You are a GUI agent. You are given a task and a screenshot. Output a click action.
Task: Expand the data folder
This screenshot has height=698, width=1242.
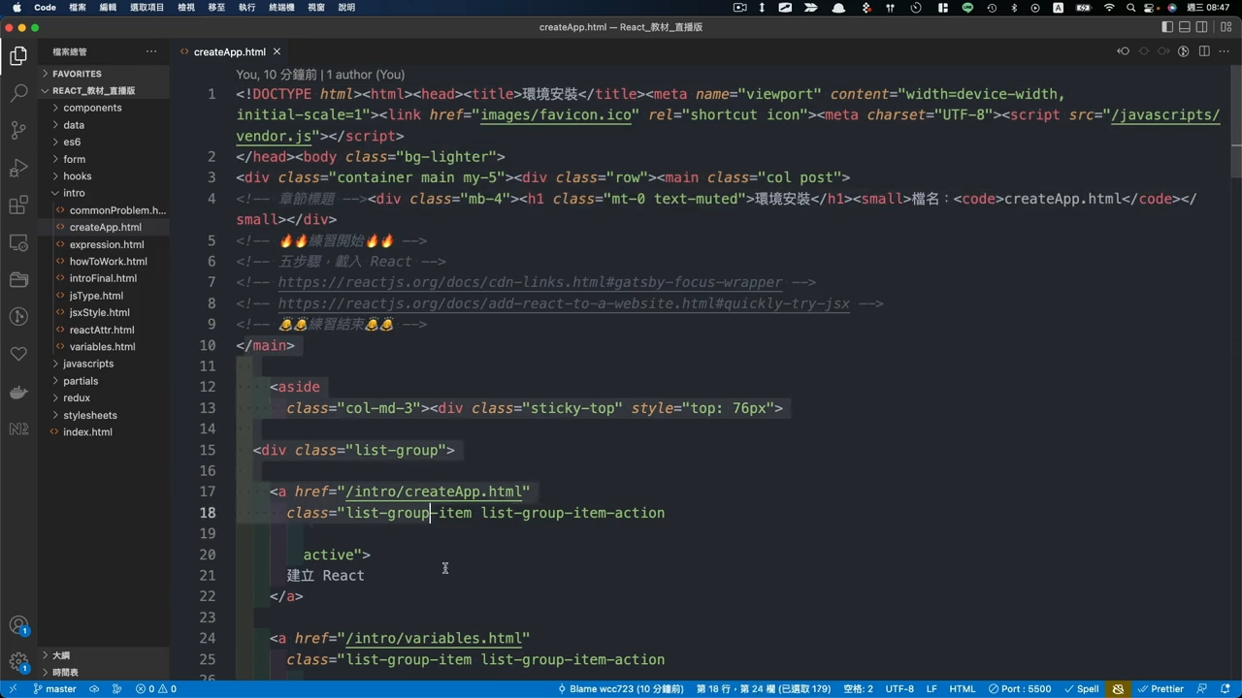click(x=74, y=125)
